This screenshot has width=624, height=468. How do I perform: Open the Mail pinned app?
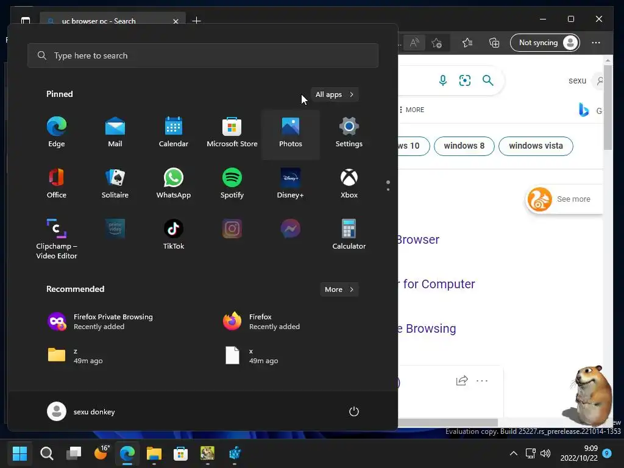pyautogui.click(x=115, y=133)
